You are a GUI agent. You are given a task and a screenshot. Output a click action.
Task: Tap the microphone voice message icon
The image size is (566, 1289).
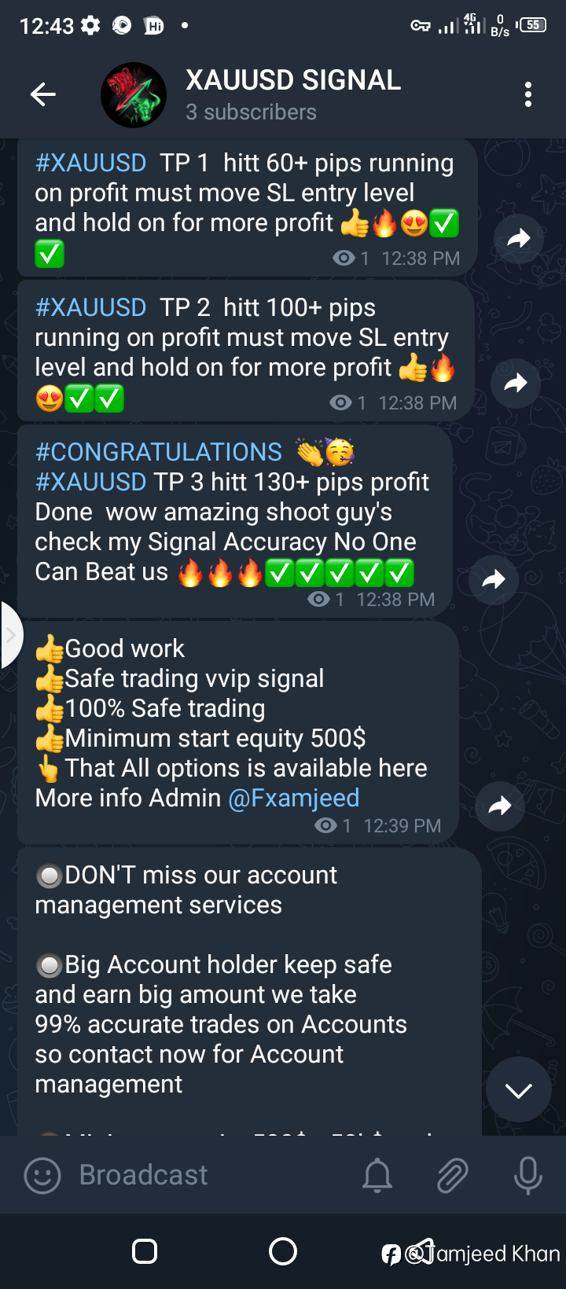(x=528, y=1176)
